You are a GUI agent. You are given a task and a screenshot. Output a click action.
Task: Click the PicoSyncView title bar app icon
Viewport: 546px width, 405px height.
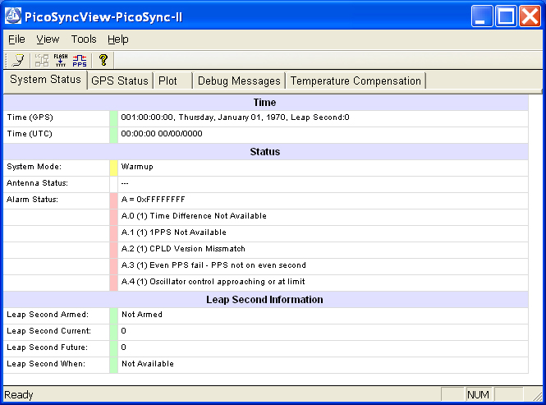[13, 16]
